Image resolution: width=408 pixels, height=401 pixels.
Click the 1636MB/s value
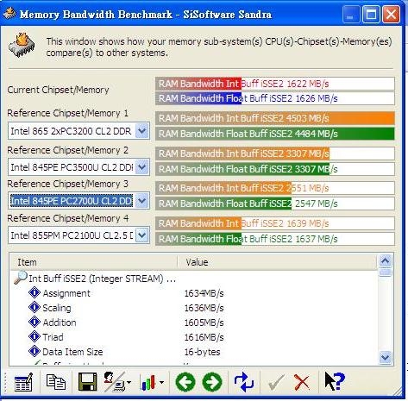(204, 308)
